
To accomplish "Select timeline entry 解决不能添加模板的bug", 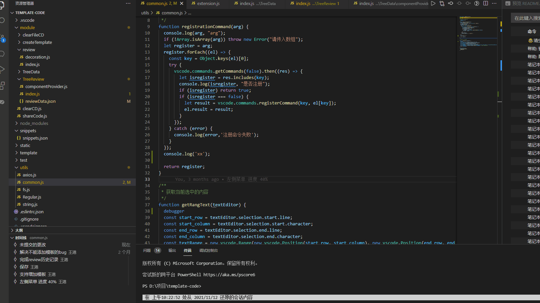I will coord(43,252).
